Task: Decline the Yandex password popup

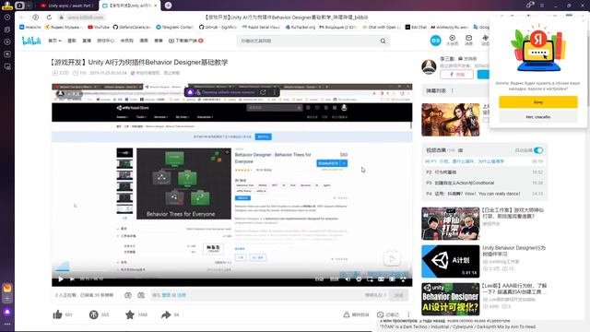Action: [538, 117]
